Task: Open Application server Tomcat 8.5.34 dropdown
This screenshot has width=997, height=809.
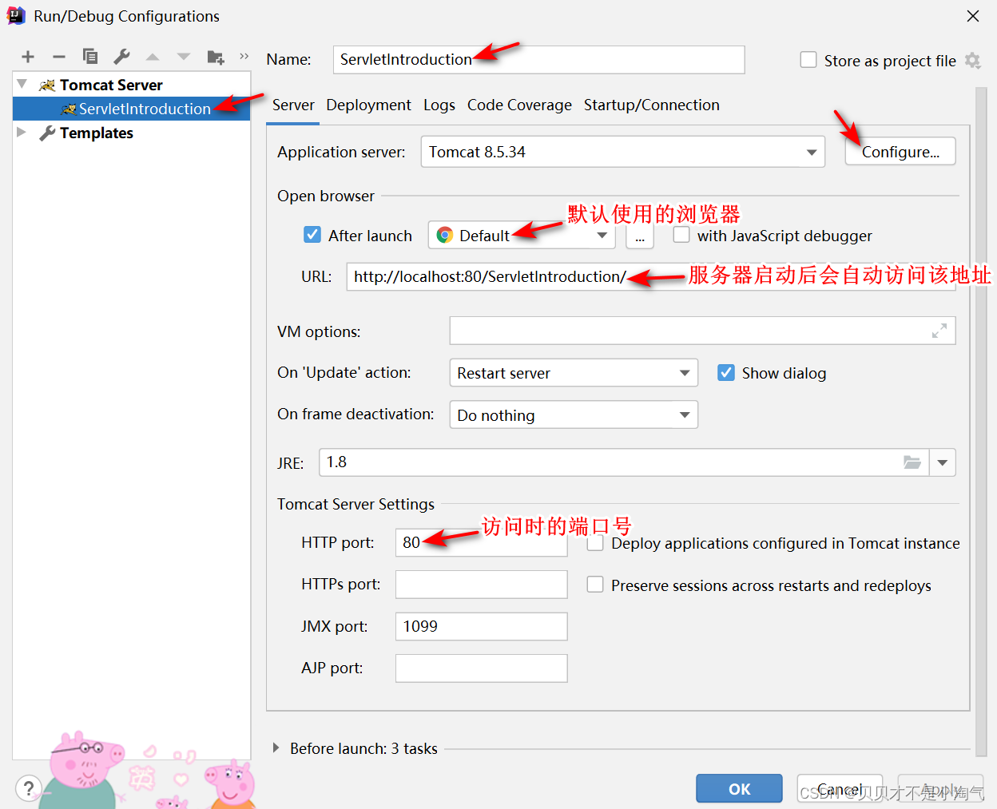Action: tap(623, 152)
